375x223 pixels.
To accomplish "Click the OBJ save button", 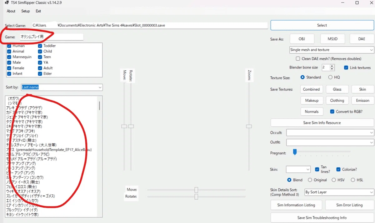I will coord(302,39).
